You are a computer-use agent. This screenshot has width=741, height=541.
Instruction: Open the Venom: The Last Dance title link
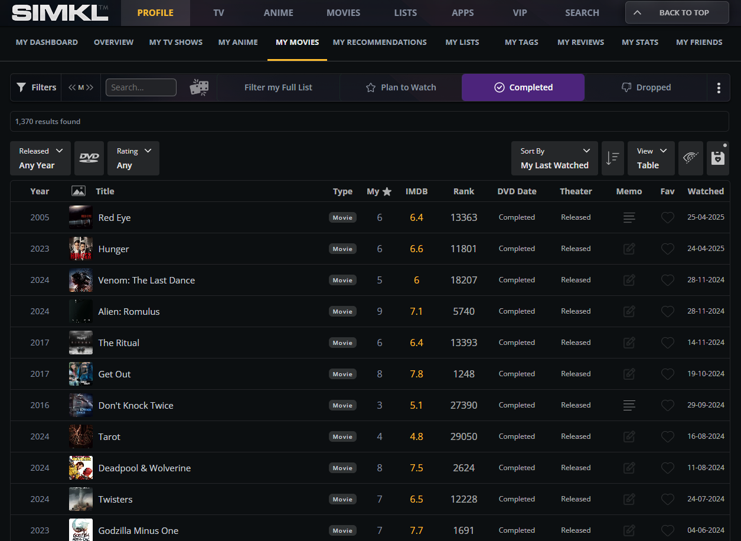point(146,281)
